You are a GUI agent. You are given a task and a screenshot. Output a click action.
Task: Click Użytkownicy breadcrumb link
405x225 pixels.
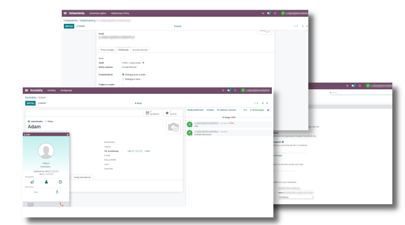tap(88, 20)
